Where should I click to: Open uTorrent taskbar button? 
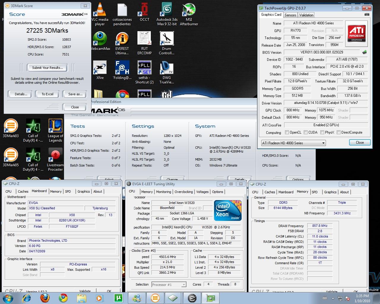coord(119,298)
